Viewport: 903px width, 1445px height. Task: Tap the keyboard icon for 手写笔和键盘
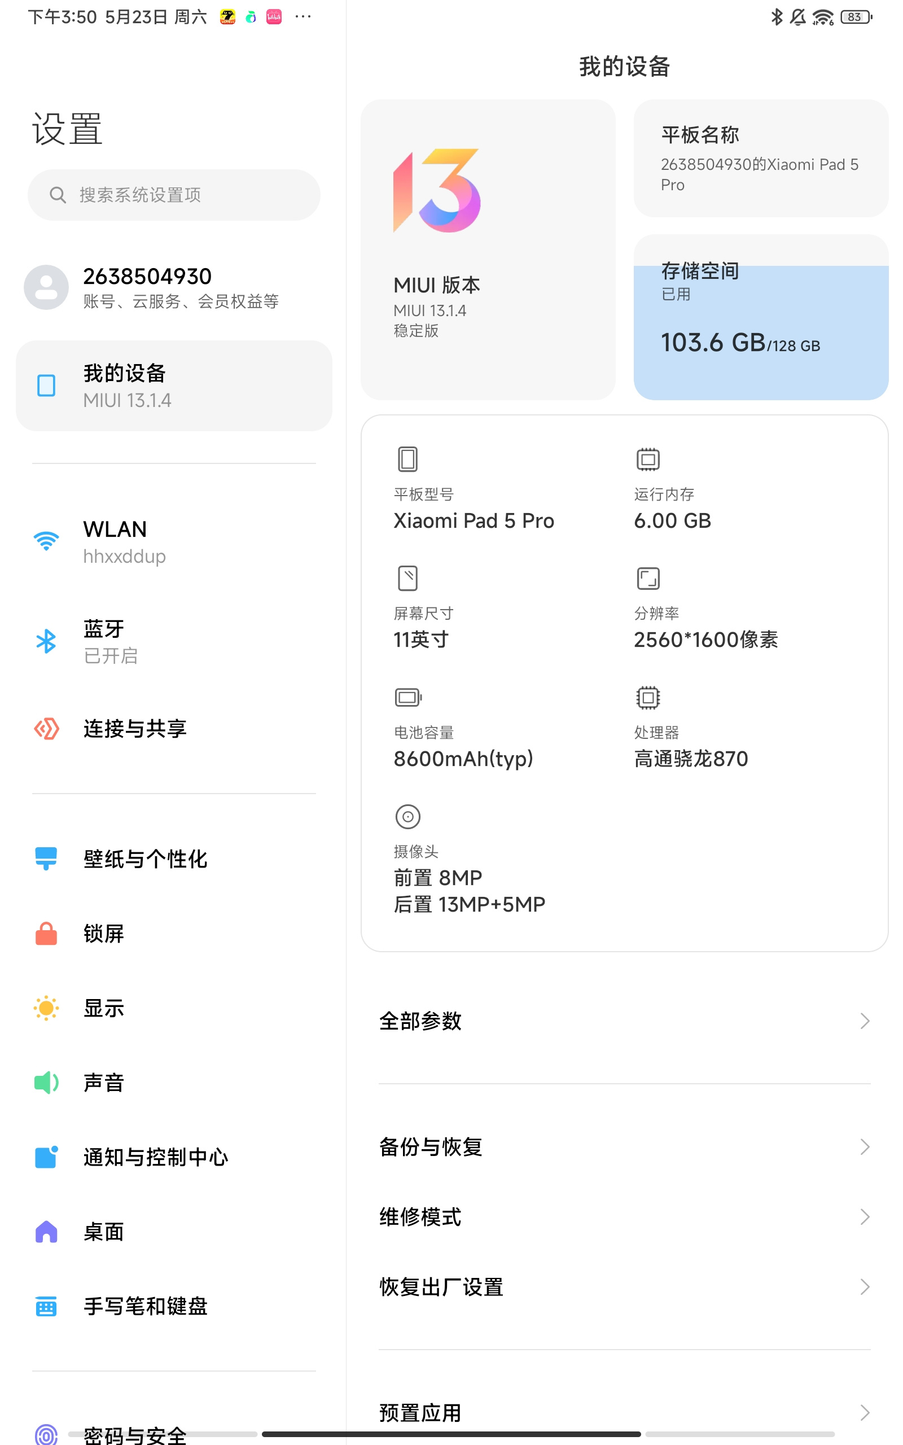pyautogui.click(x=46, y=1306)
